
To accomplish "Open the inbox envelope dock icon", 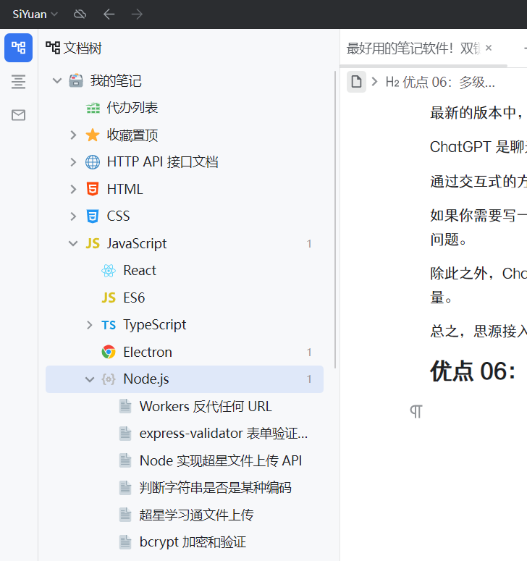I will (18, 115).
